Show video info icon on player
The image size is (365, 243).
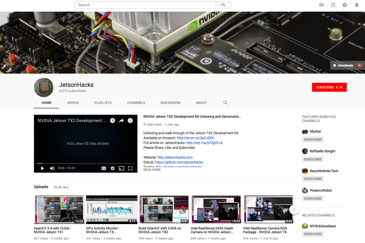[130, 121]
